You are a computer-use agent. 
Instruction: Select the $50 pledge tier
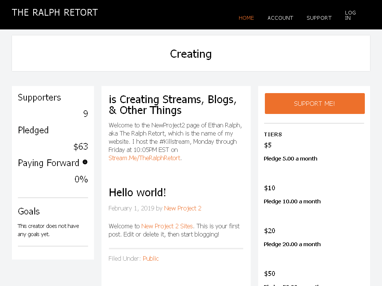coord(269,274)
